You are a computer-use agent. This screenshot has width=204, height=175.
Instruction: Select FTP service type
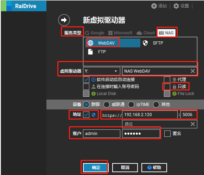(97, 52)
